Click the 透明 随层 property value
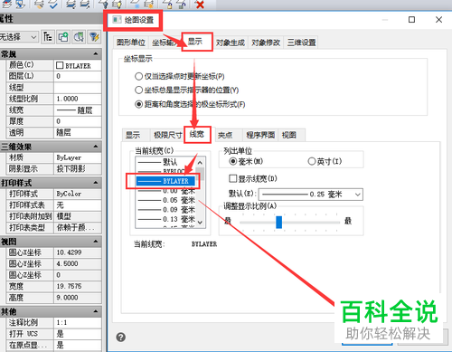 [x=78, y=132]
